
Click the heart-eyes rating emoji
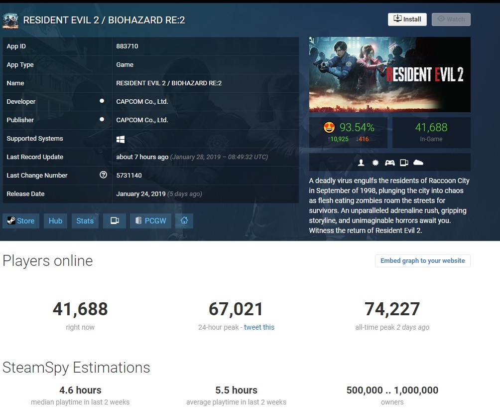pyautogui.click(x=329, y=128)
